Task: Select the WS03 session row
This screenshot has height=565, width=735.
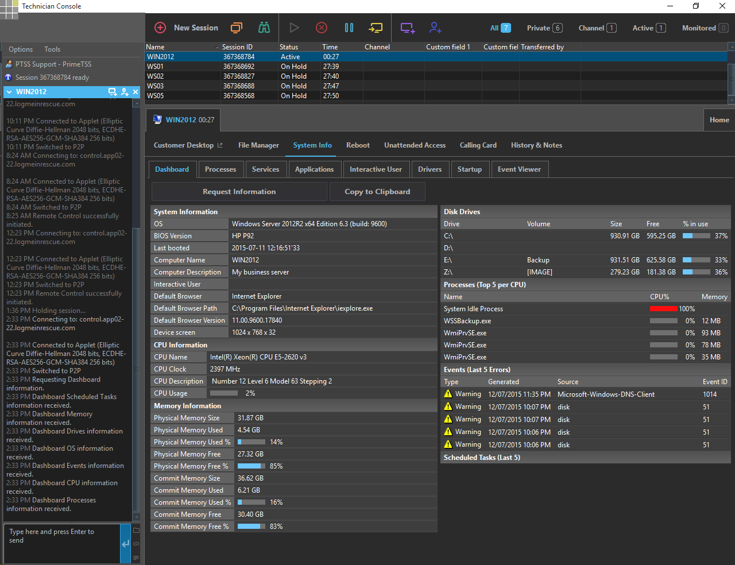Action: pos(436,86)
